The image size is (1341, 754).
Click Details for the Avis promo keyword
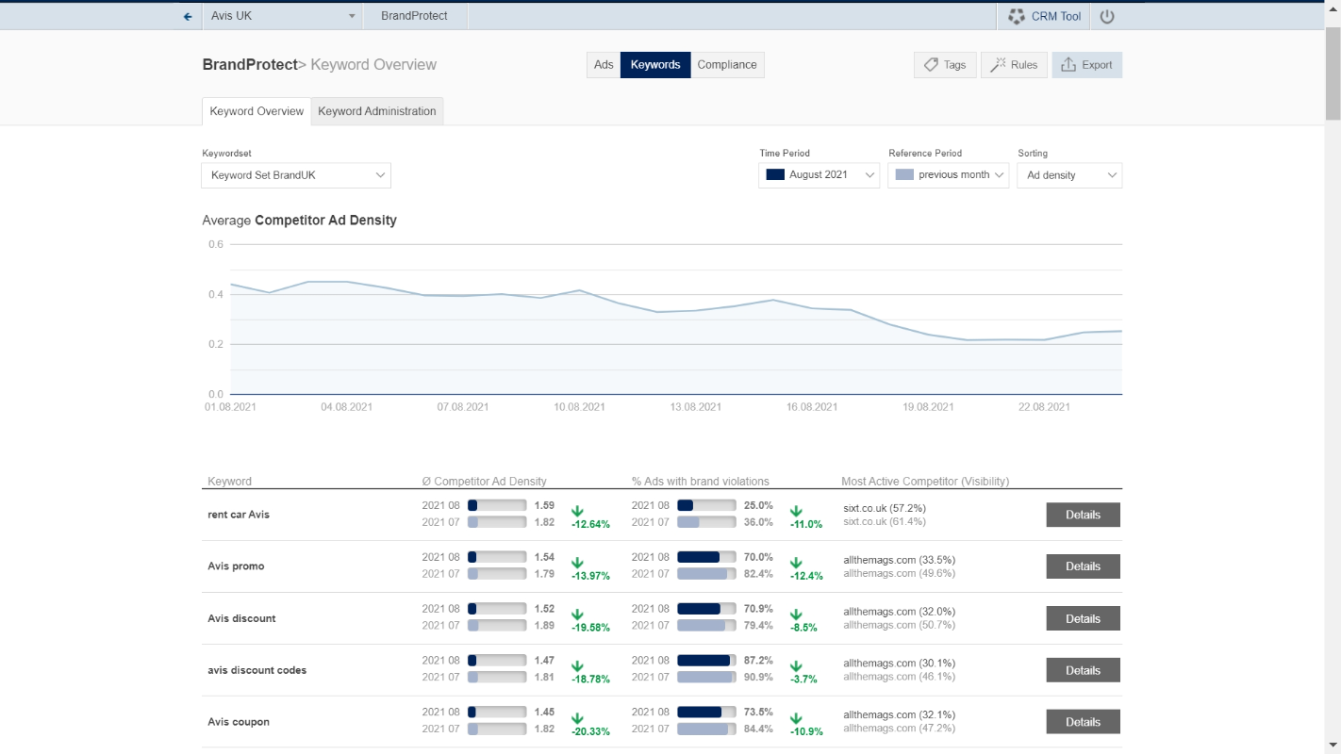click(1082, 565)
